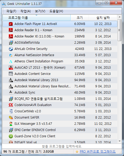The height and width of the screenshot is (156, 124).
Task: Select AhnLab Online Security name
Action: point(31,49)
